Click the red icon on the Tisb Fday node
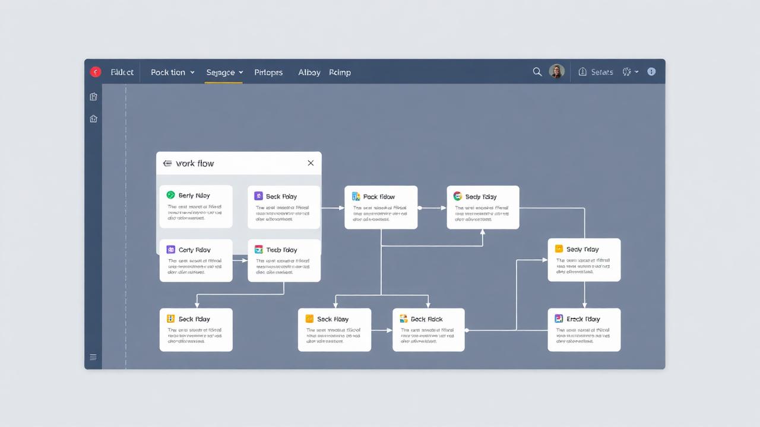 pos(258,250)
